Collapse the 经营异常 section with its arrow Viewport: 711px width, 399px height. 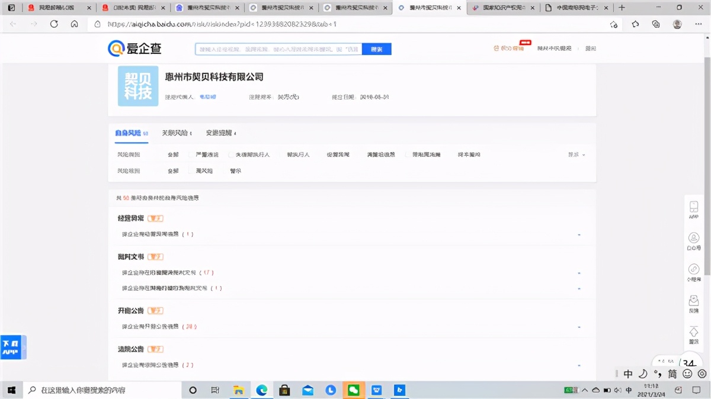pos(579,234)
